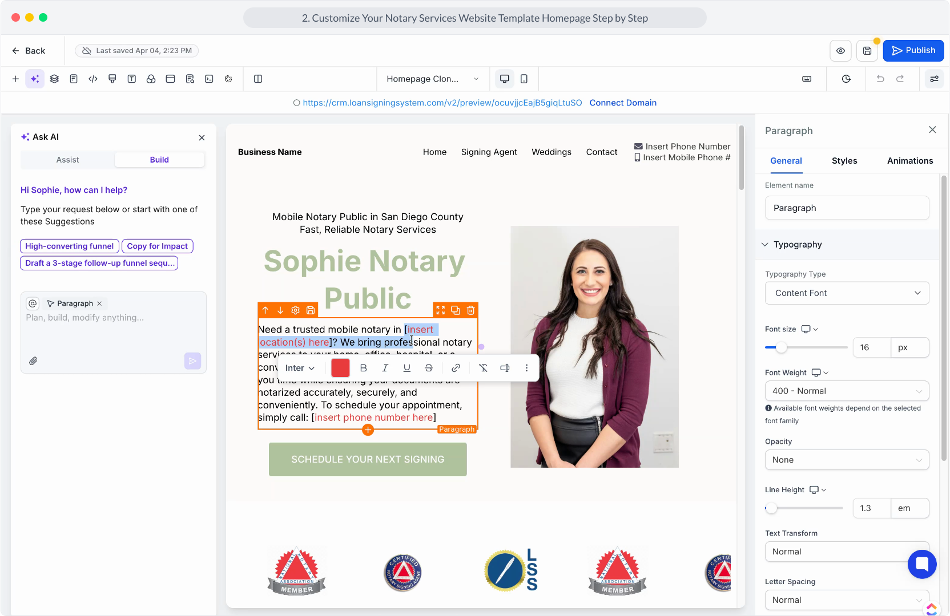
Task: Duplicate the paragraph with the copy icon
Action: 456,310
